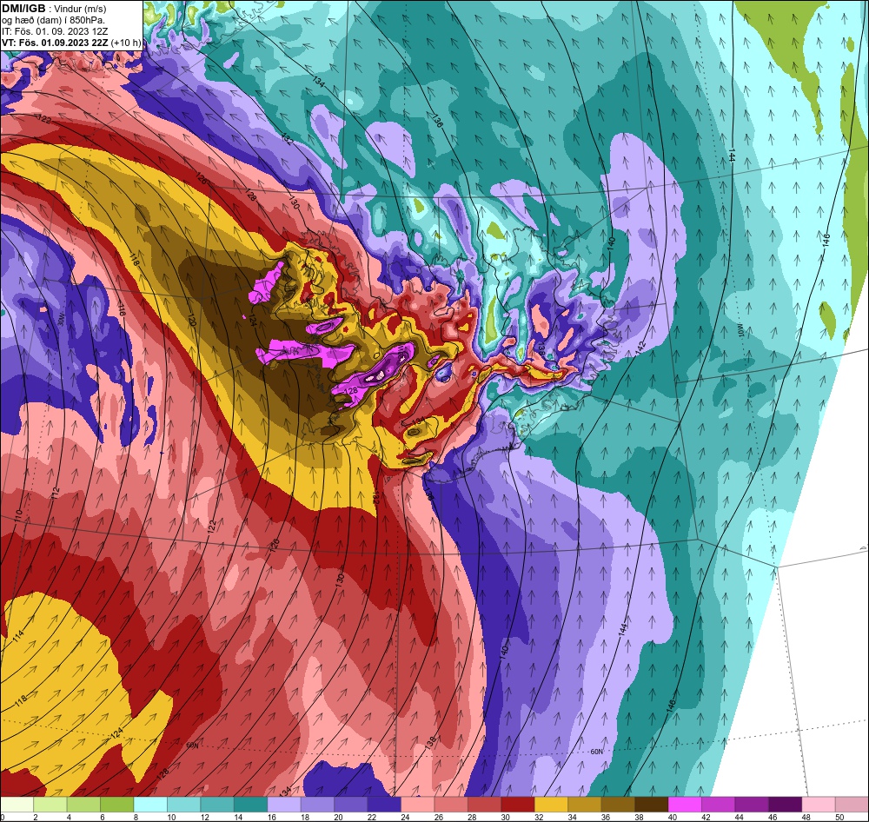Select the 'og hæð (dam) í 850hPa.' line
Image resolution: width=869 pixels, height=822 pixels.
pos(53,20)
